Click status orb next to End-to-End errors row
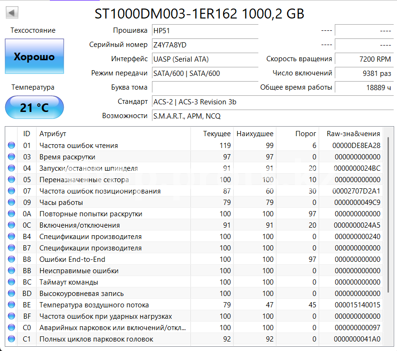 click(x=11, y=259)
